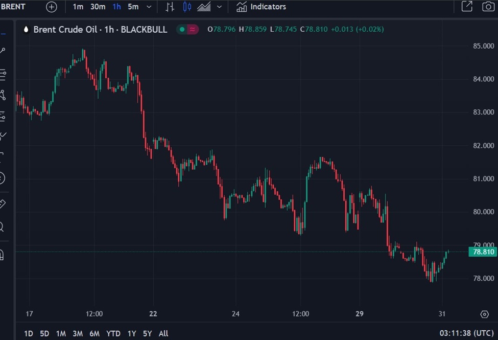Expand the timeframe interval dropdown arrow
The height and width of the screenshot is (340, 498).
click(149, 7)
